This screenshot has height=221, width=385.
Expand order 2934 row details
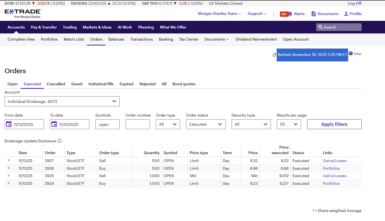(x=9, y=183)
